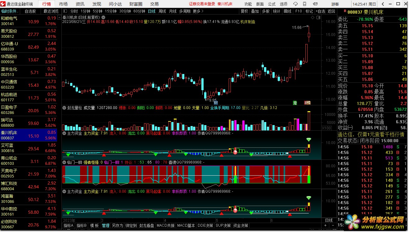Screen dimensions: 409x232
Task: Click the green diamond signal in upper 主力资金 panel
Action: point(308,140)
